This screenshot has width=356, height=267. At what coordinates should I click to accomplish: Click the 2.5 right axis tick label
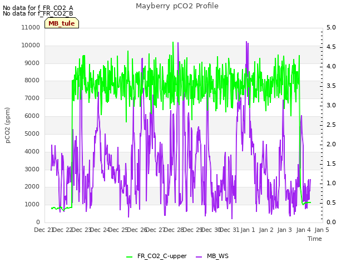click(x=331, y=125)
